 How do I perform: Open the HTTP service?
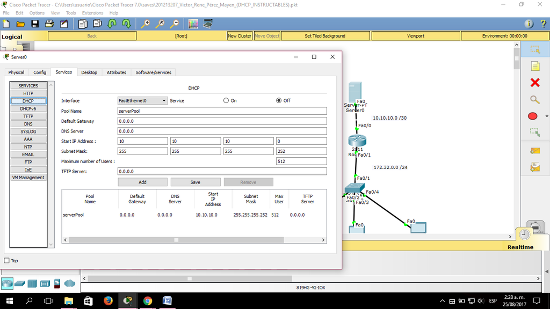28,93
